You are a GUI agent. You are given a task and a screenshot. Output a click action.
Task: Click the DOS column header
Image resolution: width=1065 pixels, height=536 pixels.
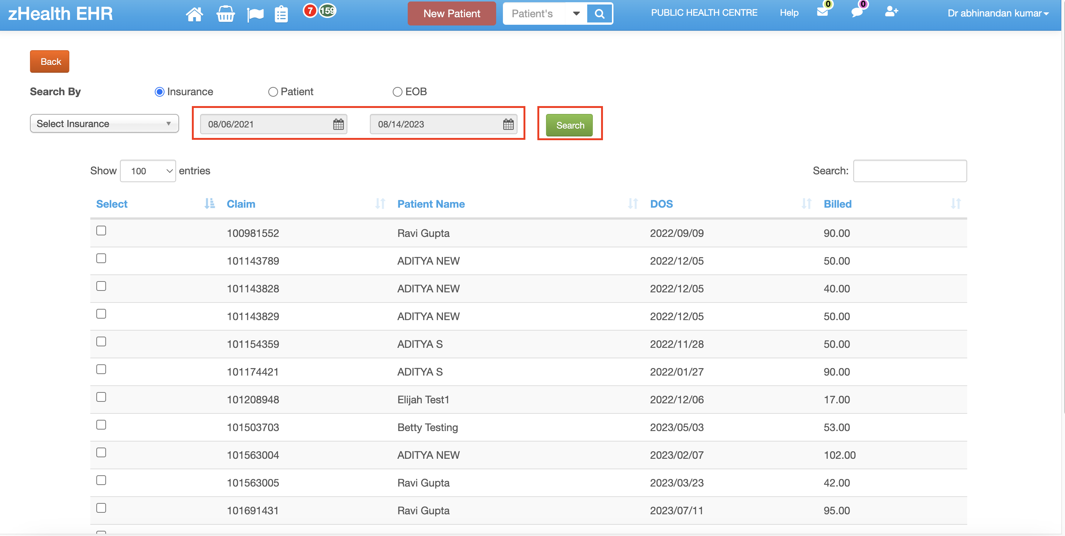[x=661, y=204]
